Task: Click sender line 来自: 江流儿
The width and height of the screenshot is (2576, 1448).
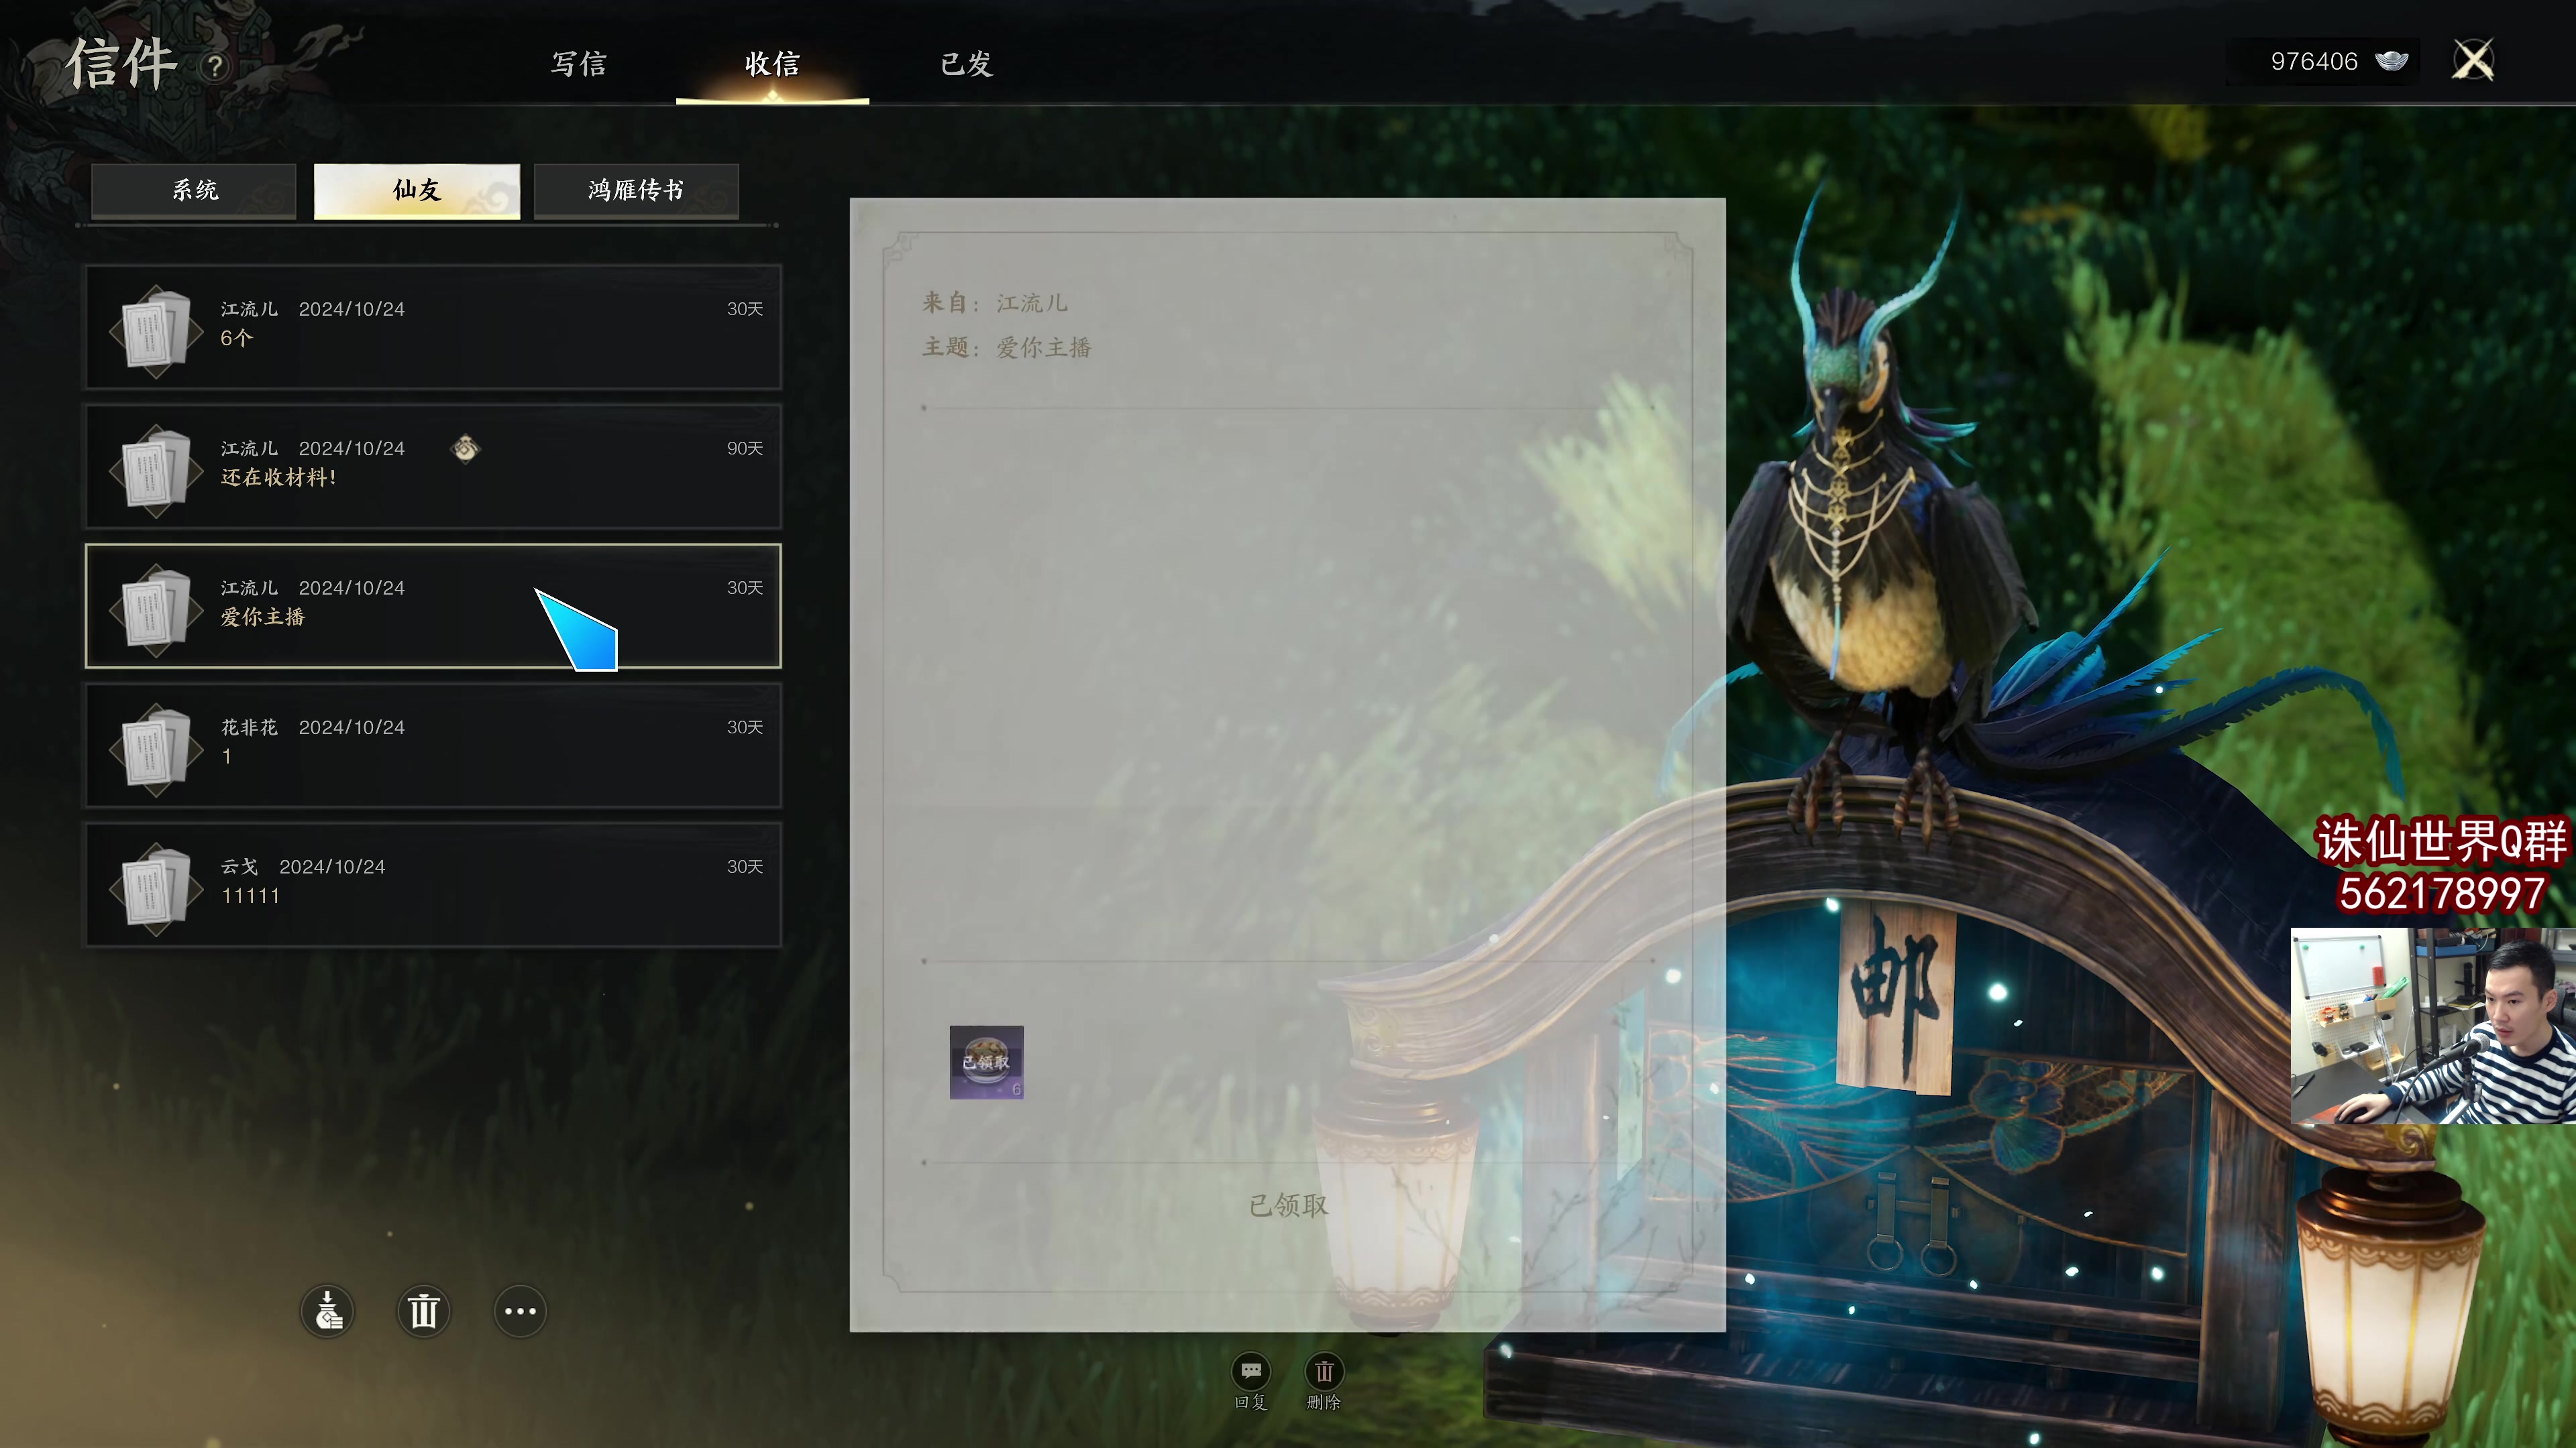Action: point(995,303)
